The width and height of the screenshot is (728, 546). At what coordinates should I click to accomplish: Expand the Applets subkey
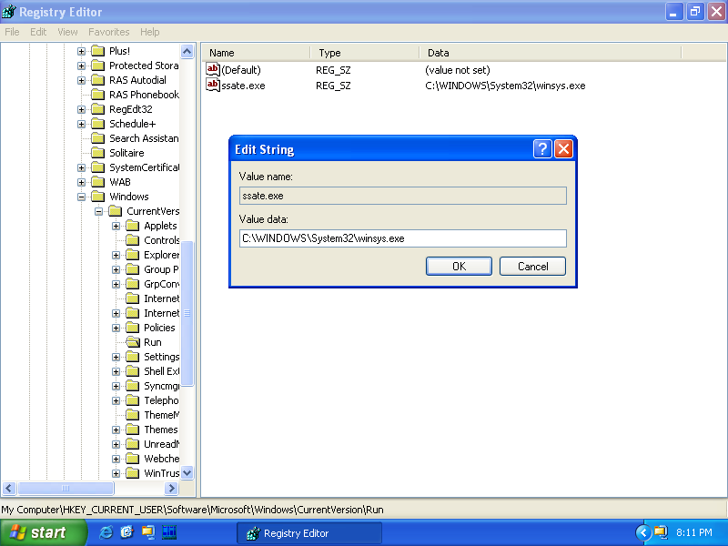coord(116,226)
